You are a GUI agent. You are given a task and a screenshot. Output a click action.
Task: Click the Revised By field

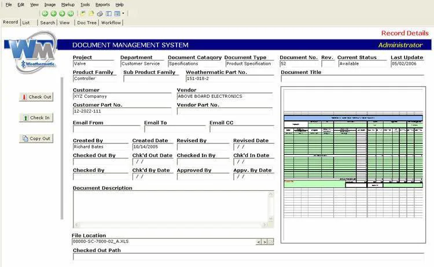point(203,147)
